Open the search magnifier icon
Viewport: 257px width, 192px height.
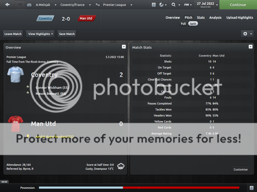(173, 5)
